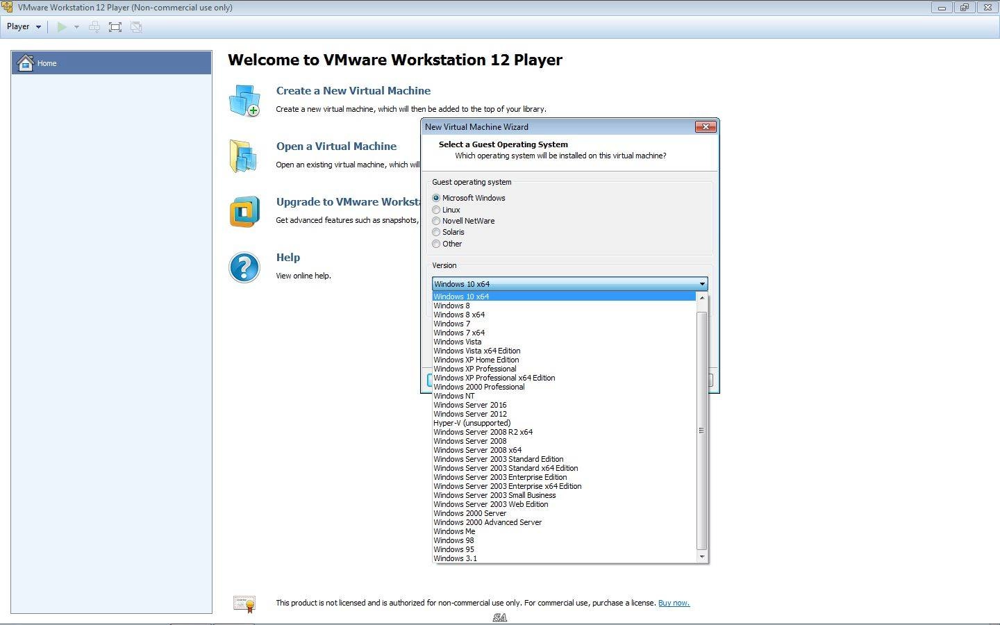
Task: Click Open a Virtual Machine heading
Action: pos(336,147)
